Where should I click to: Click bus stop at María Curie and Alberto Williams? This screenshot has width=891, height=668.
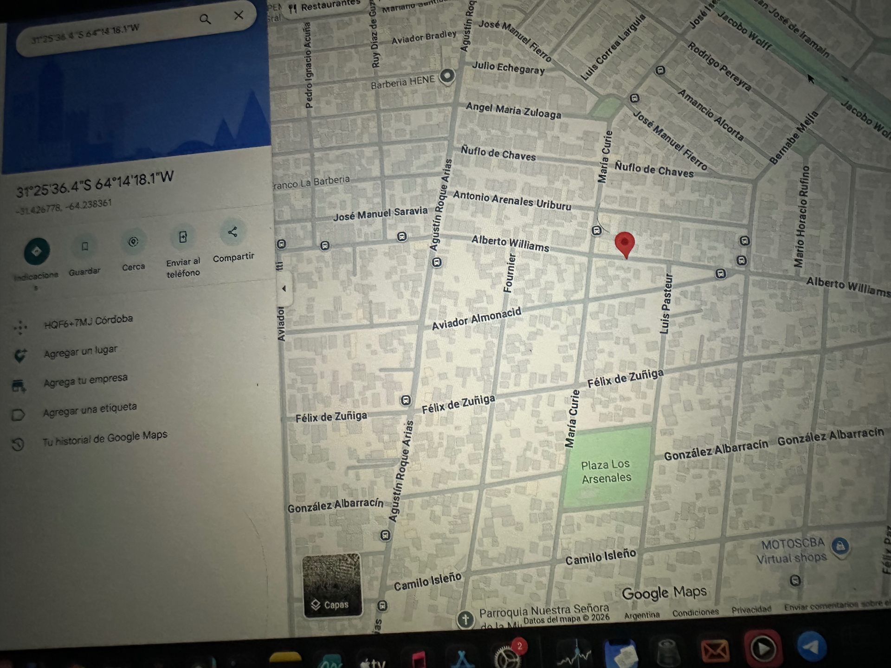(x=597, y=230)
